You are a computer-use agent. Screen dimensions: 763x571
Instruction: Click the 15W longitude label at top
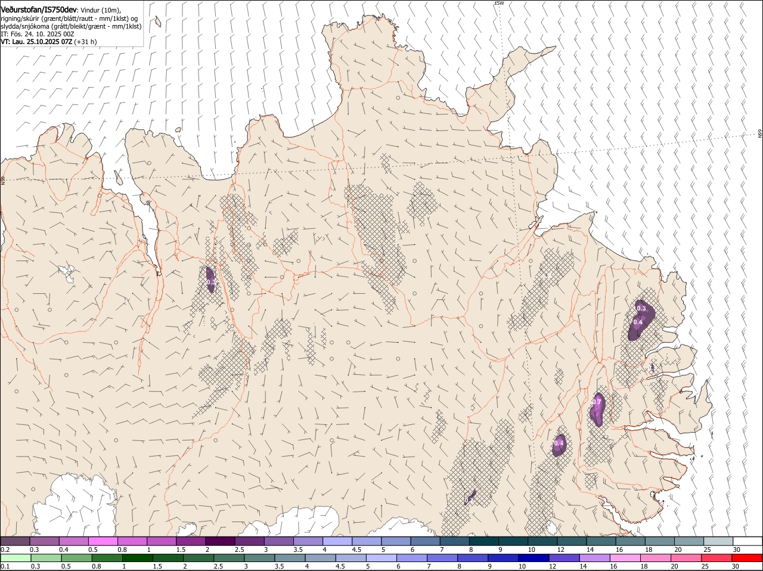[499, 3]
